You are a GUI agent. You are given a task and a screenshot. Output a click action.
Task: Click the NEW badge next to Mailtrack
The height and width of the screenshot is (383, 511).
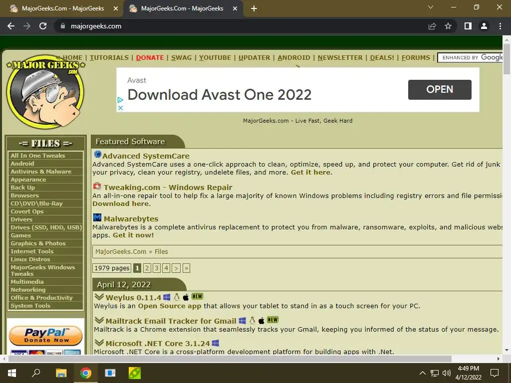272,320
